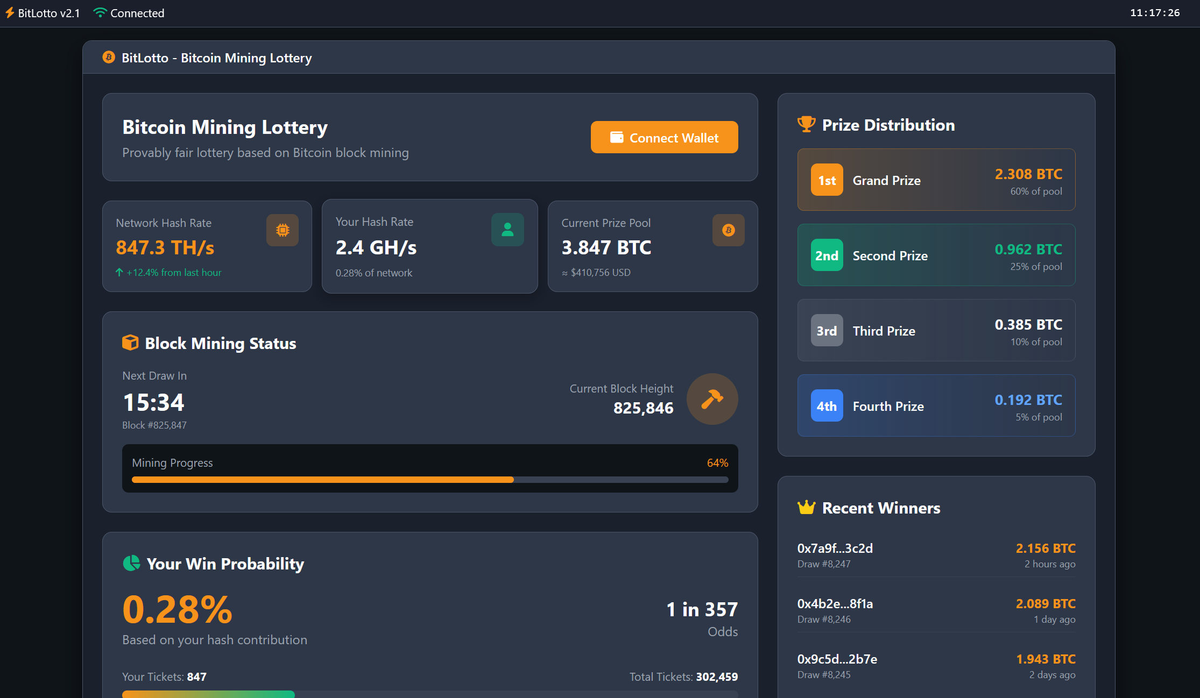Click the Next Draw In countdown timer

(x=153, y=402)
